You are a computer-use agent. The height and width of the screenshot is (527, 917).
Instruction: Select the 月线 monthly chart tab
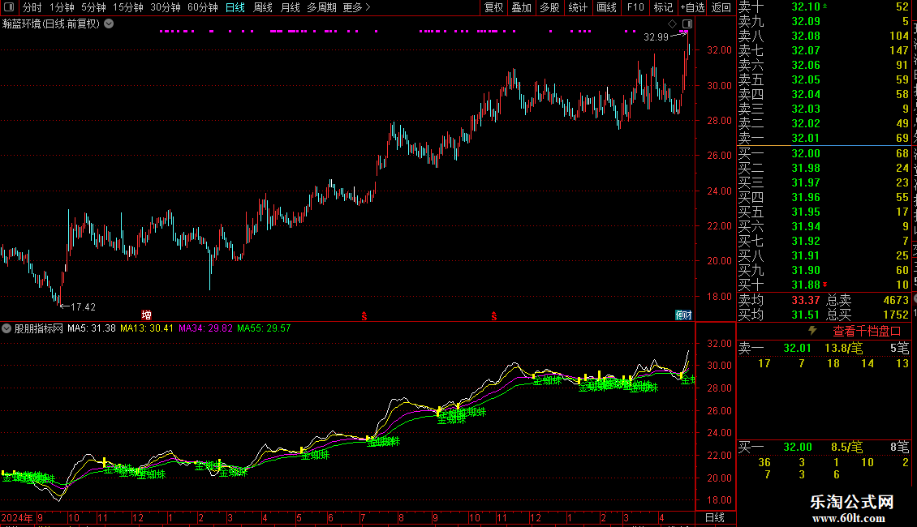(x=290, y=7)
